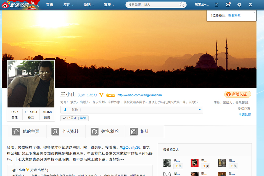Switch to the 他的主页 tab
The image size is (264, 176).
pyautogui.click(x=27, y=132)
